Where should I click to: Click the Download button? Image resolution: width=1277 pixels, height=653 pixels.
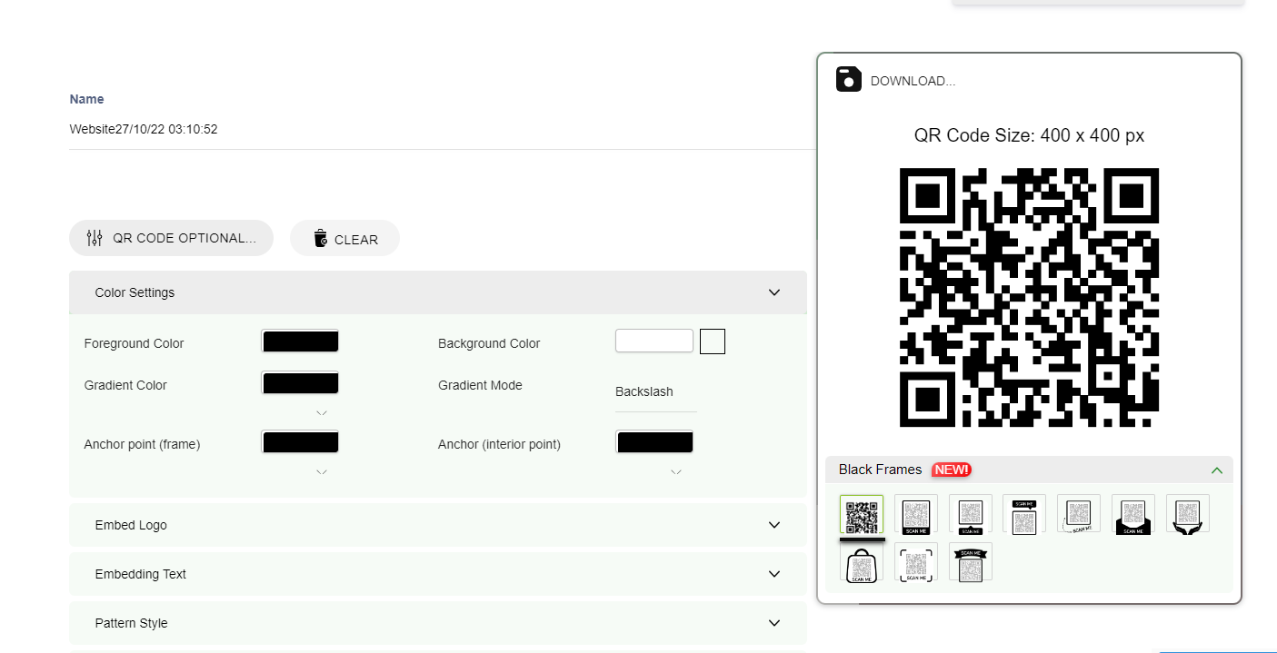coord(896,81)
